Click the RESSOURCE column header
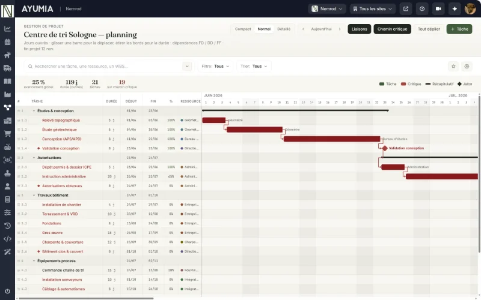 [x=191, y=101]
